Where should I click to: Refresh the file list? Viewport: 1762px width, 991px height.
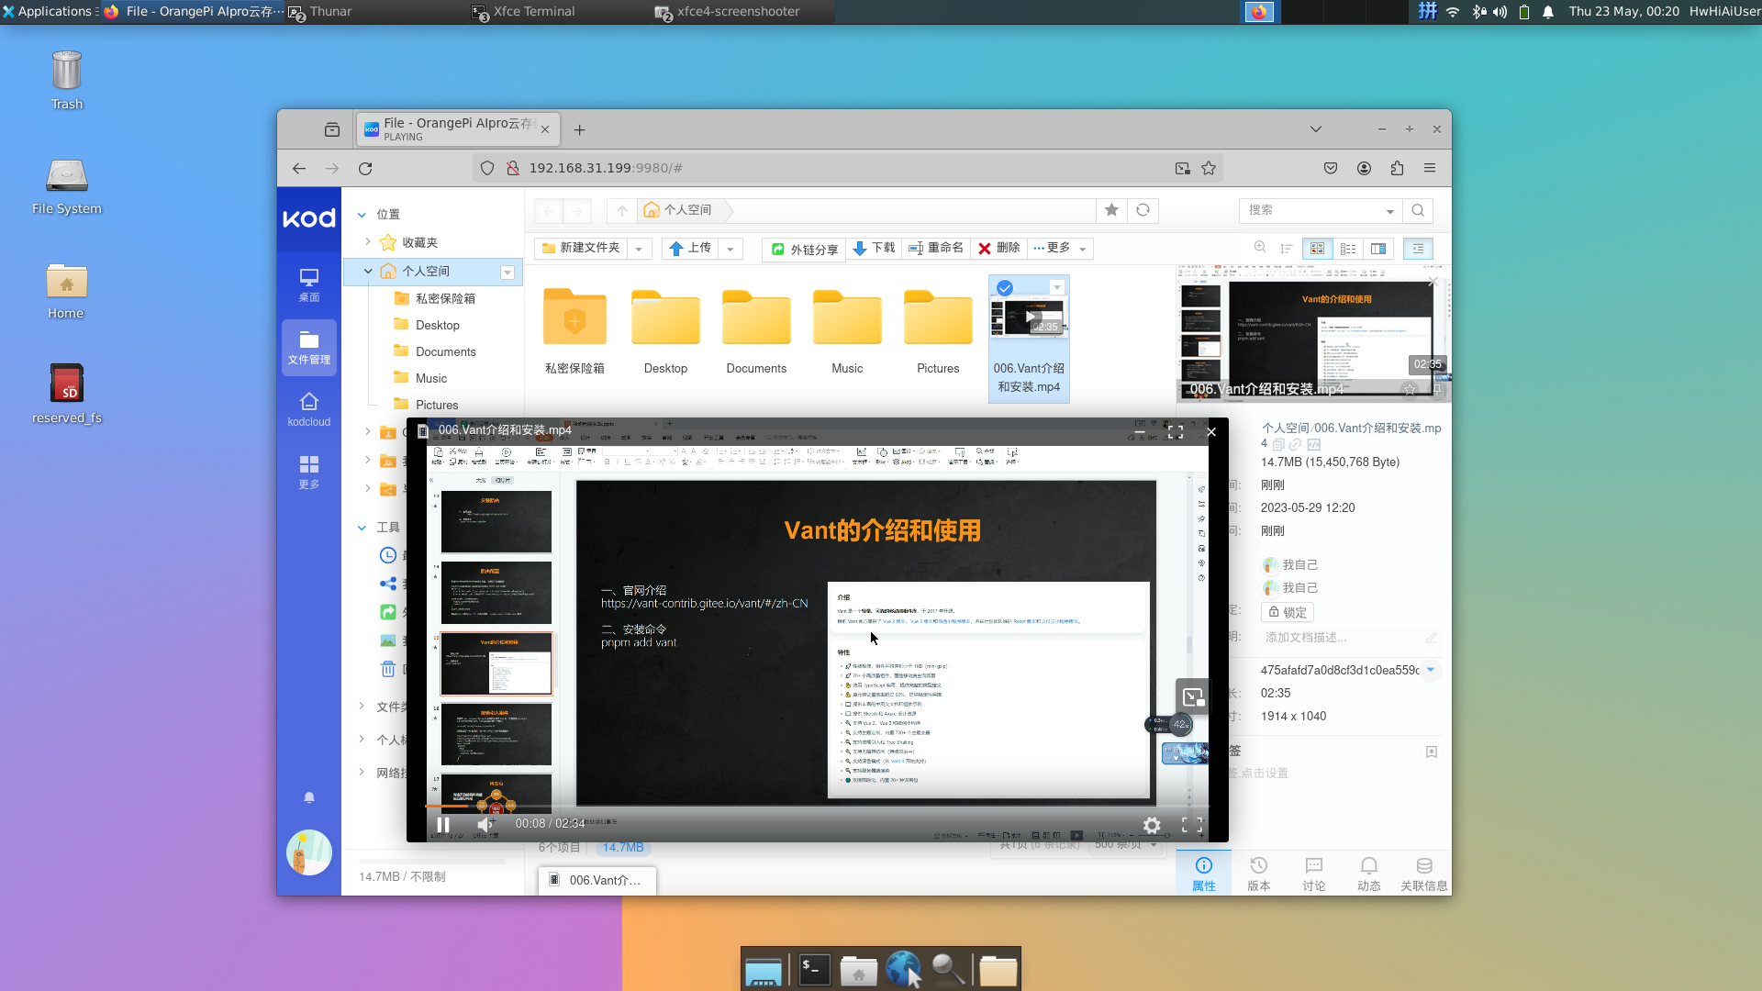point(1143,210)
